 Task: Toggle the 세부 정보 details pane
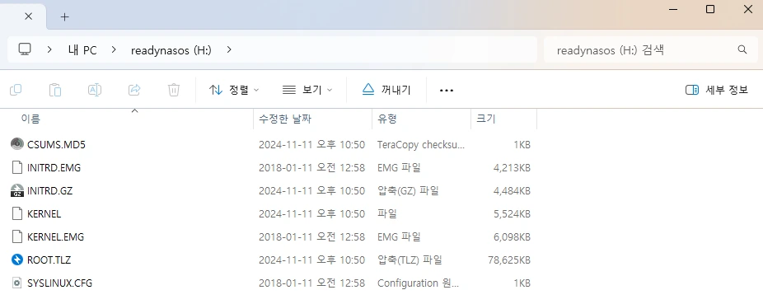[716, 90]
